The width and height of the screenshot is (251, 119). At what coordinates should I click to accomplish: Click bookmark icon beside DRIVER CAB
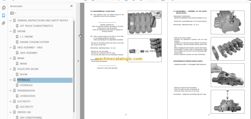tap(14, 112)
